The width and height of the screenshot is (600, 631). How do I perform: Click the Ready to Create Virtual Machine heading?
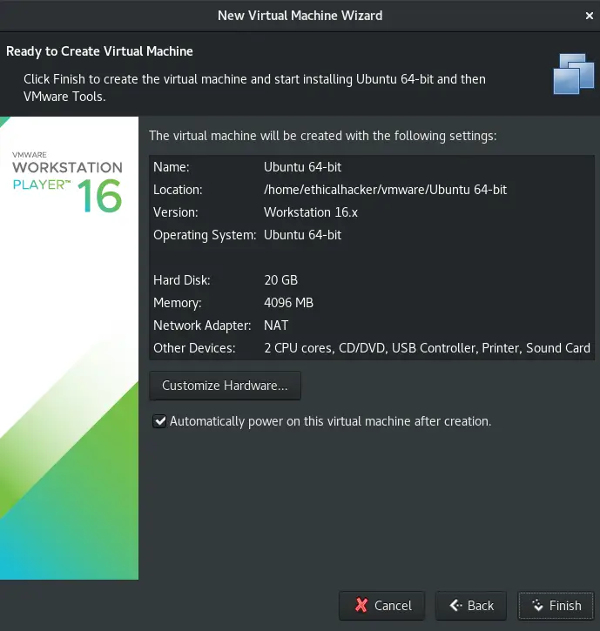point(99,51)
